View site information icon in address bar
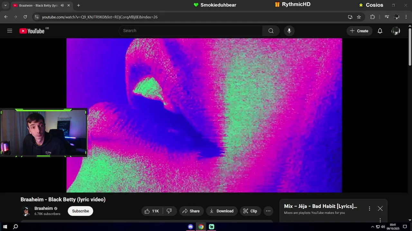The width and height of the screenshot is (412, 231). coord(36,17)
